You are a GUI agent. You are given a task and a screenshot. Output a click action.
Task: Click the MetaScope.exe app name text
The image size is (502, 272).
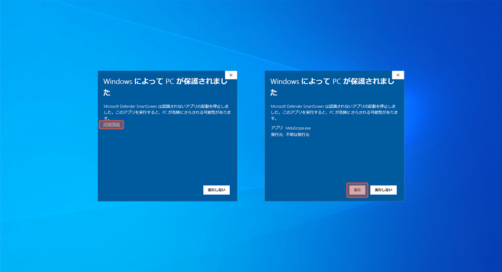[x=298, y=128]
